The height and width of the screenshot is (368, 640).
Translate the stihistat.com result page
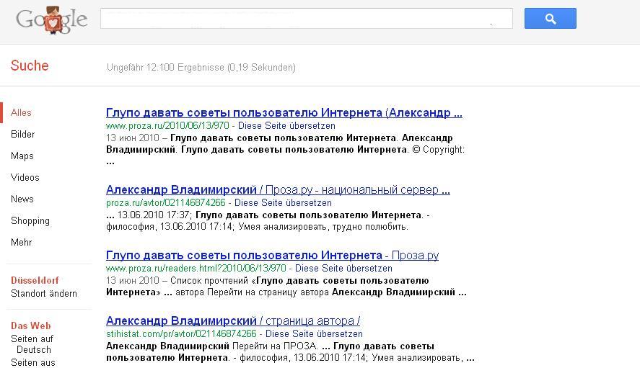(x=314, y=333)
